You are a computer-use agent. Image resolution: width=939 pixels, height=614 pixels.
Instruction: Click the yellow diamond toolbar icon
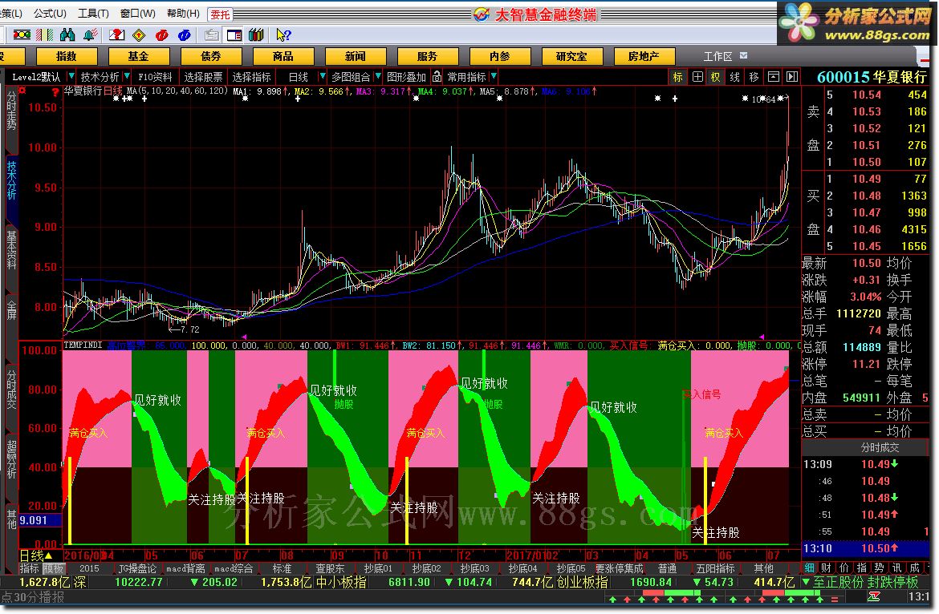(139, 35)
